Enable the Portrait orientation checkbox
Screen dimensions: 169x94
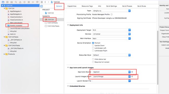coord(93,43)
